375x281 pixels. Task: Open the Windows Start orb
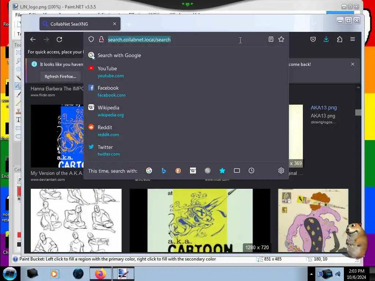click(x=10, y=274)
